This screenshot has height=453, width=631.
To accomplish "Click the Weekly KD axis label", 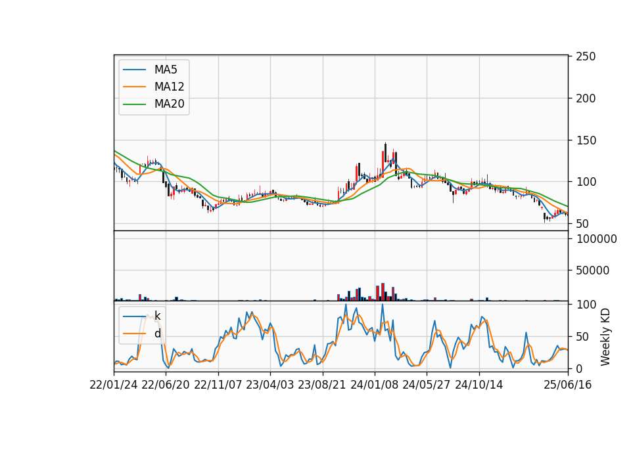I will pos(605,337).
